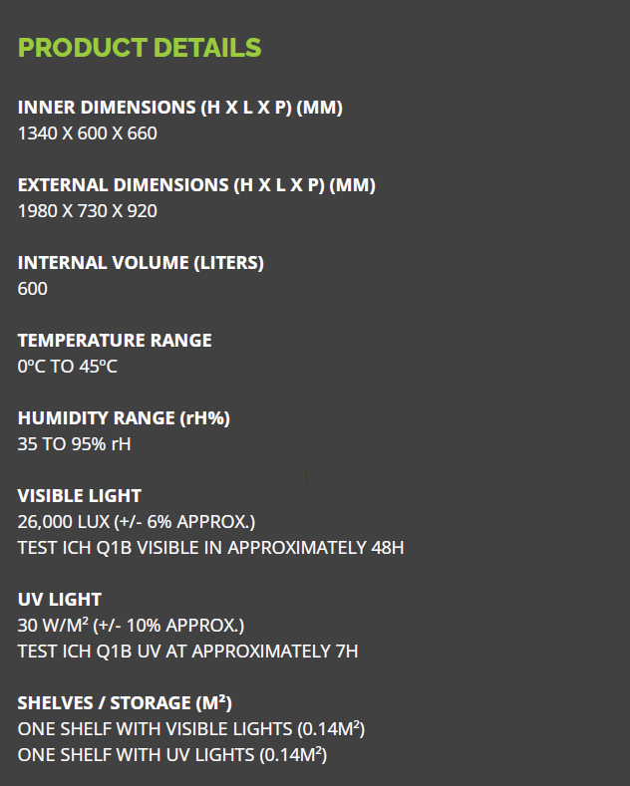Screen dimensions: 630x786
Task: Click the 35 to 95% rH value
Action: (74, 444)
